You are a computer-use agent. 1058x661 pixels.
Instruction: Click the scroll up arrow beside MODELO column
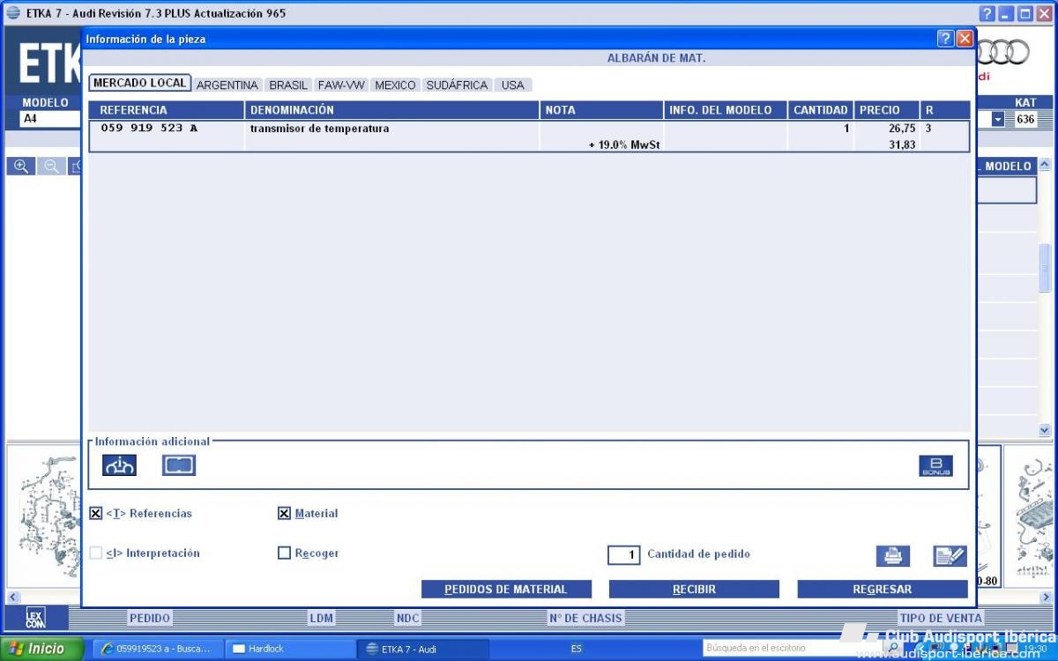point(1045,165)
